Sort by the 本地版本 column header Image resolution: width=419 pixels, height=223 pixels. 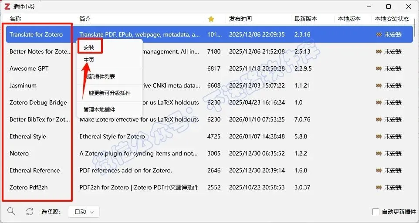tap(349, 19)
